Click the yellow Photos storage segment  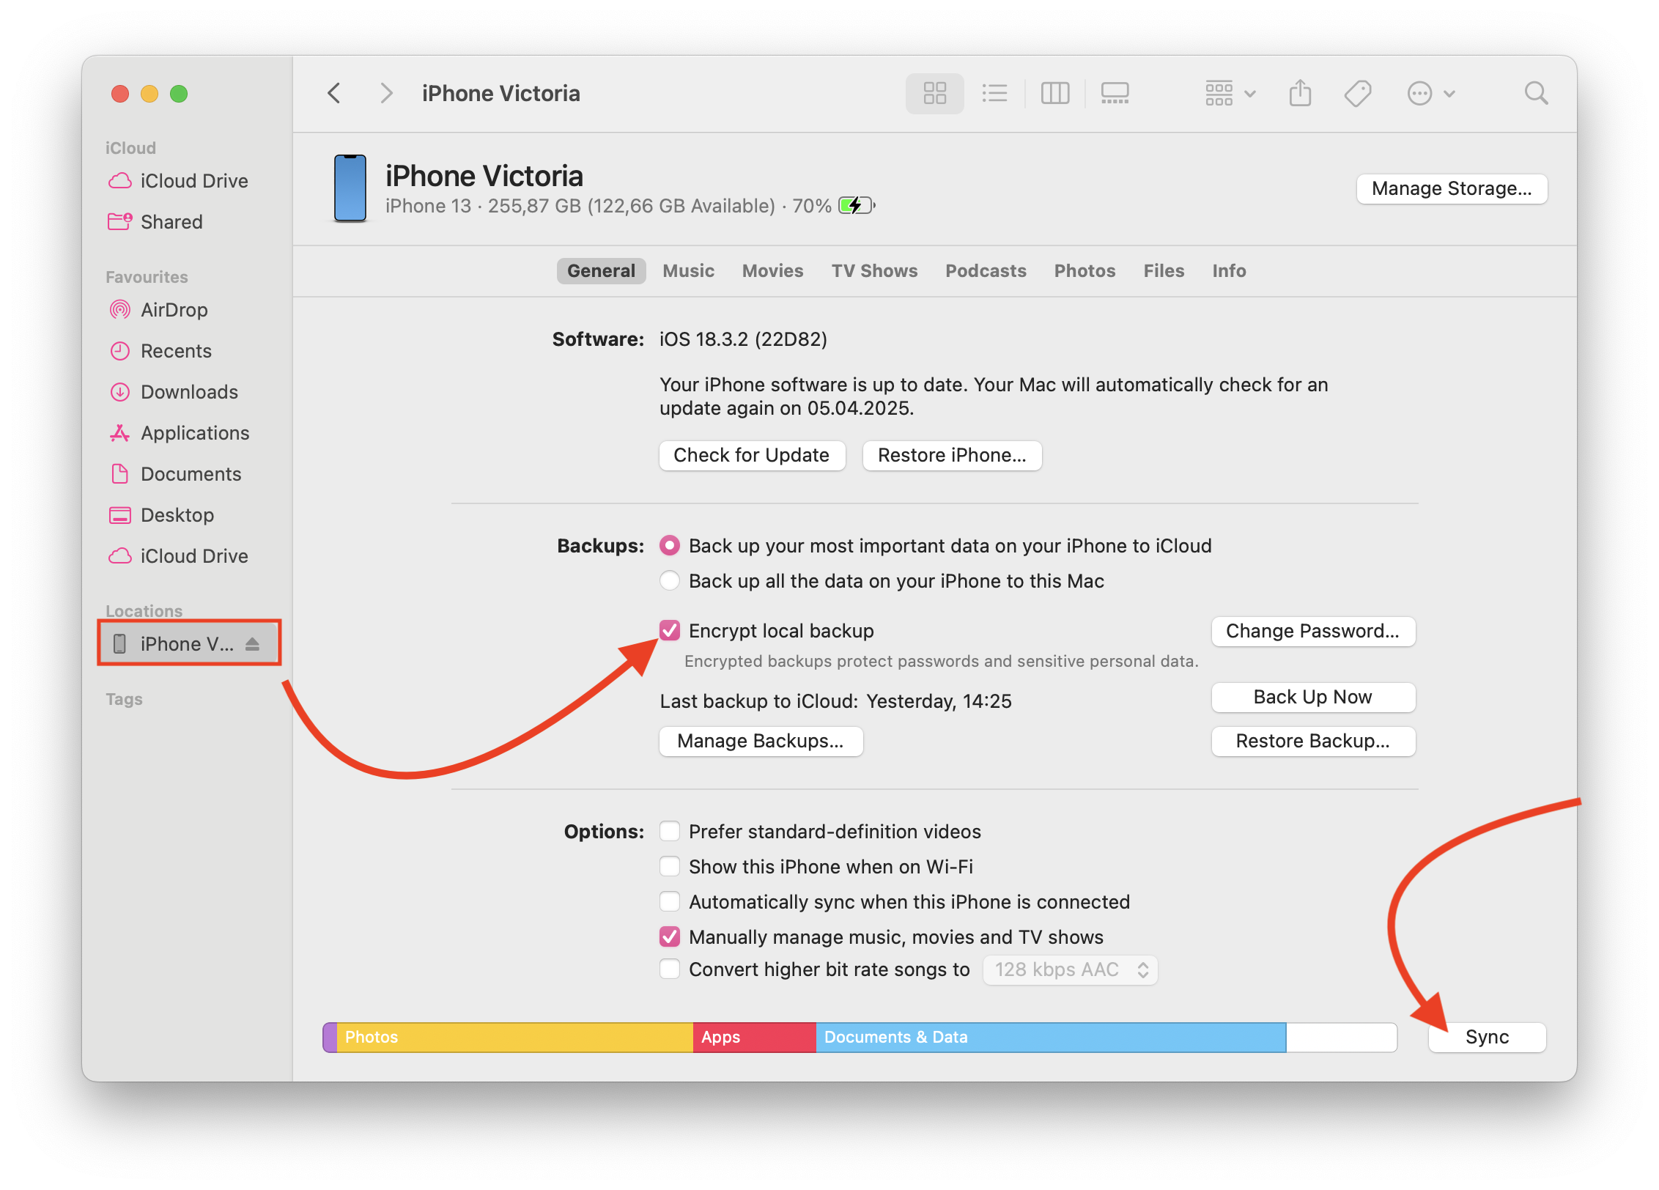tap(514, 1037)
